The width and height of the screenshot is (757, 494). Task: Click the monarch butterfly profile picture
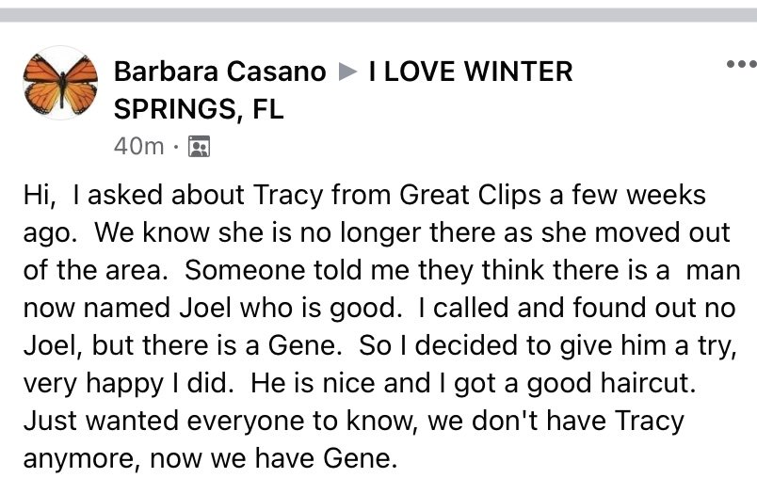(x=60, y=83)
